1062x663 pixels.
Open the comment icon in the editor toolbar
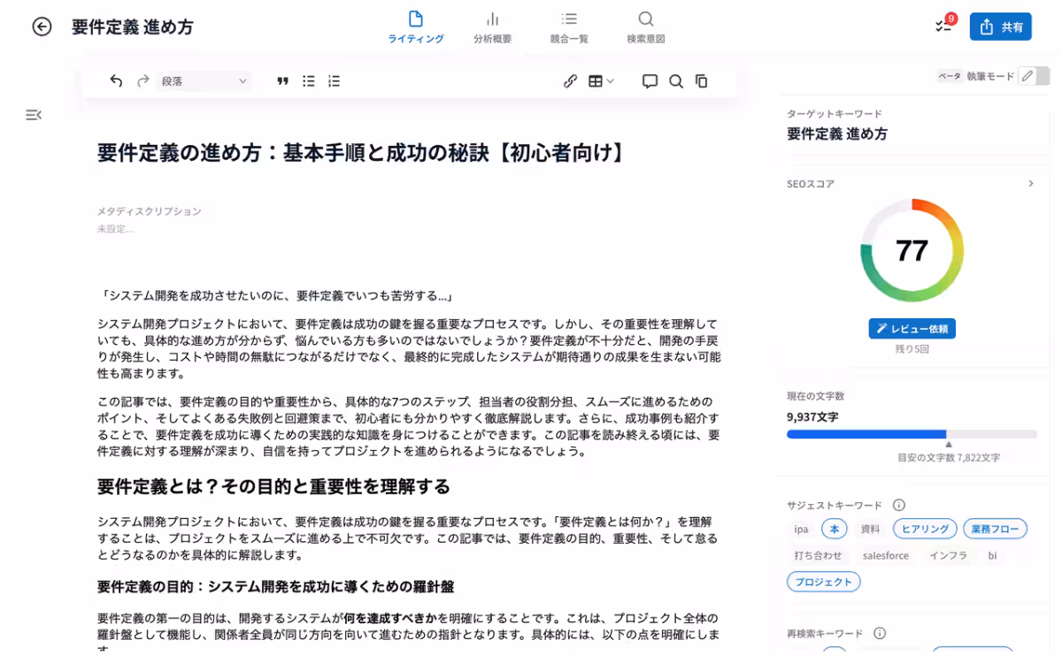(x=650, y=80)
